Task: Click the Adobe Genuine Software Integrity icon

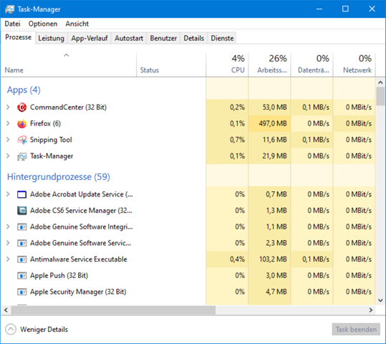Action: coord(21,226)
